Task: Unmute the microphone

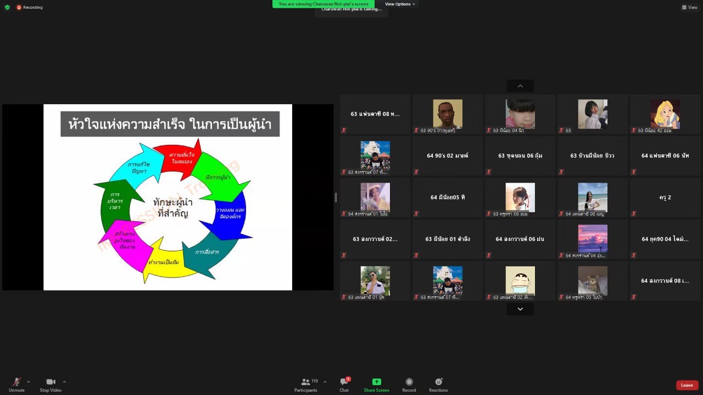Action: click(16, 382)
